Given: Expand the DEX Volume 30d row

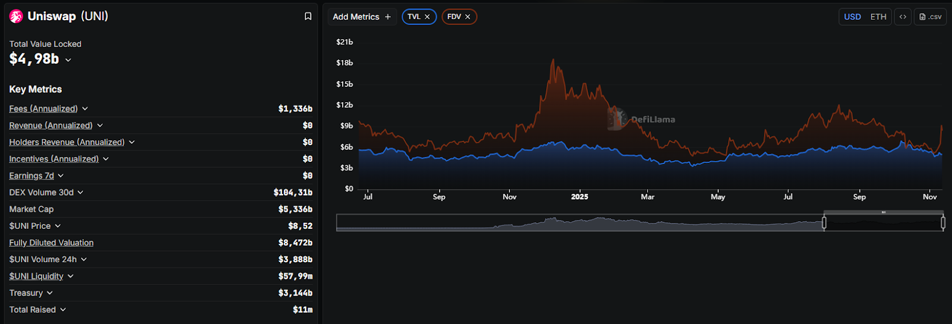Looking at the screenshot, I should 80,193.
